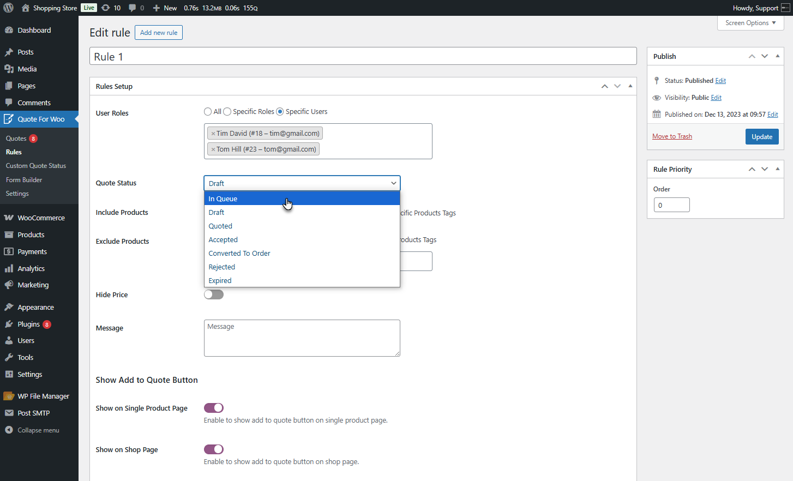Click the Move to Trash link
This screenshot has height=481, width=793.
click(672, 136)
